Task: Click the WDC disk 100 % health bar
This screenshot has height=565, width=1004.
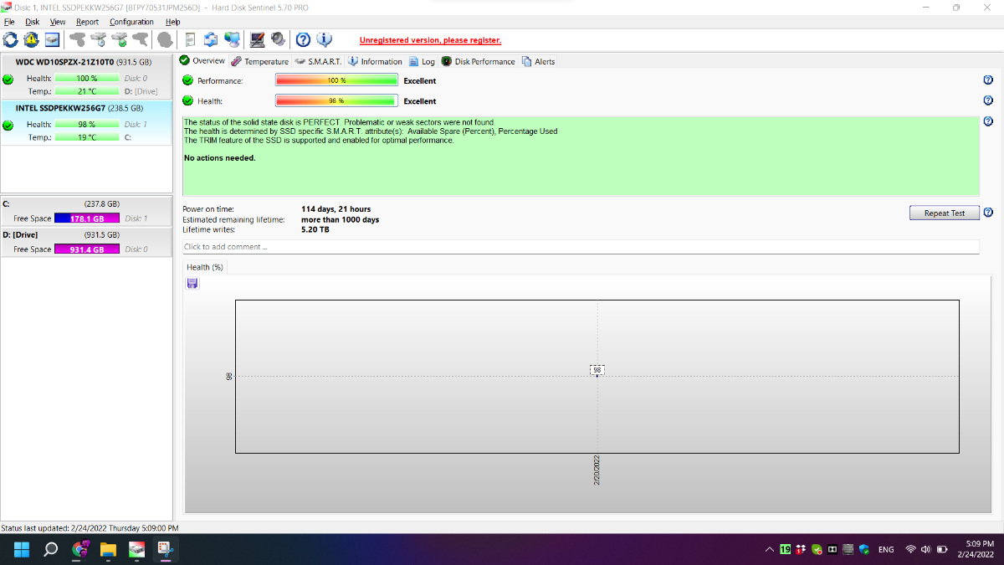Action: pyautogui.click(x=87, y=78)
